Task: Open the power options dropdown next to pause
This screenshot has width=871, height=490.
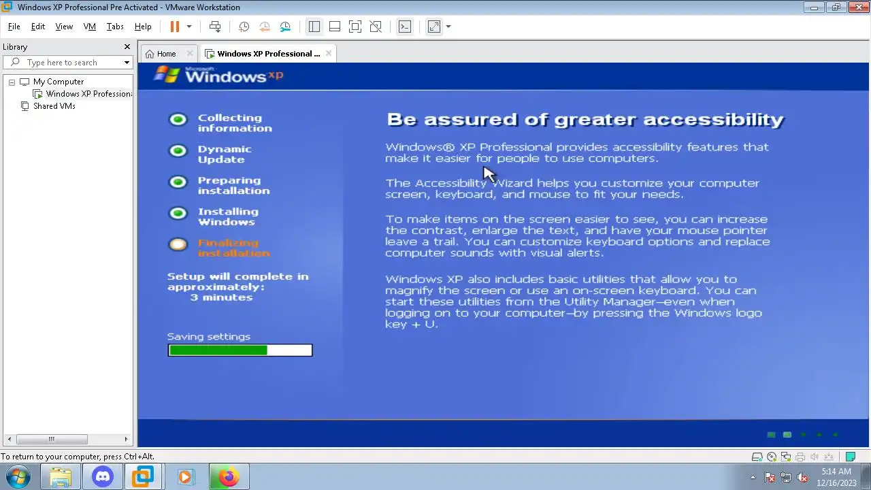Action: (x=189, y=27)
